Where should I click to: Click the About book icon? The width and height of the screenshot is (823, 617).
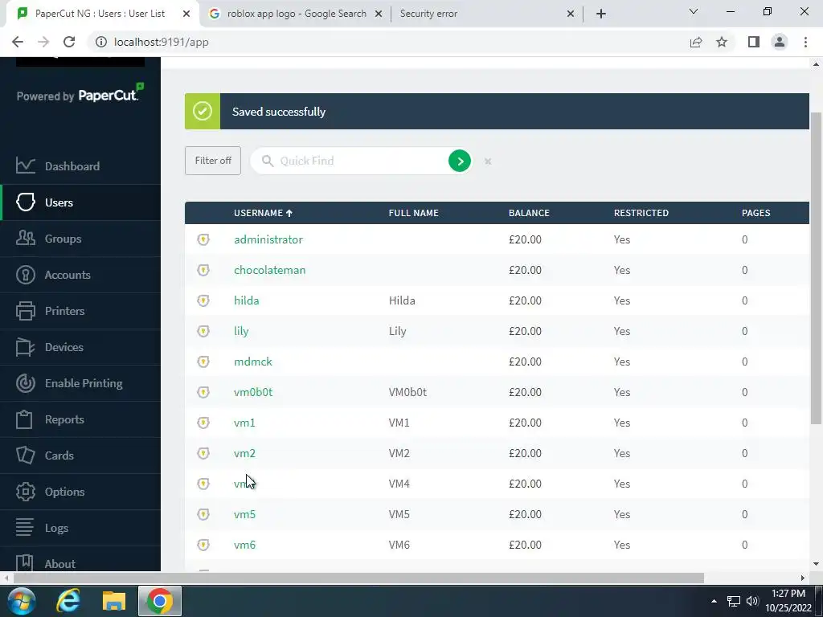(x=24, y=563)
